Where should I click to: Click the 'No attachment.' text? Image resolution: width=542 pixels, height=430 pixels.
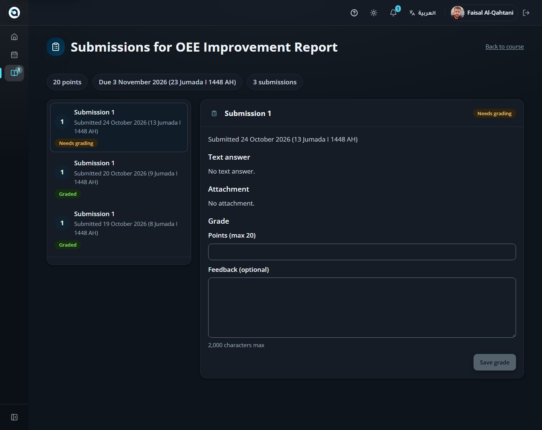[231, 203]
